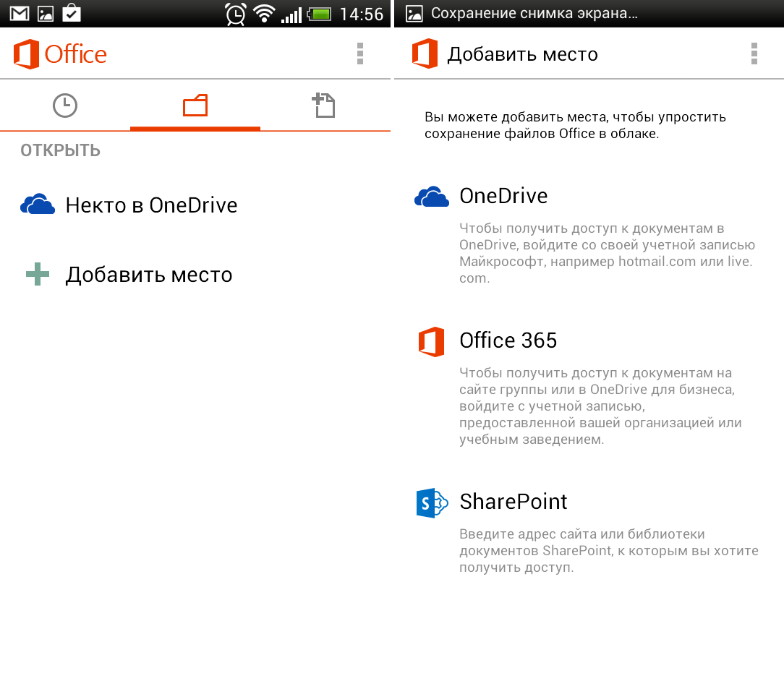Tap the Добавить место screen title
784x694 pixels.
coord(522,54)
